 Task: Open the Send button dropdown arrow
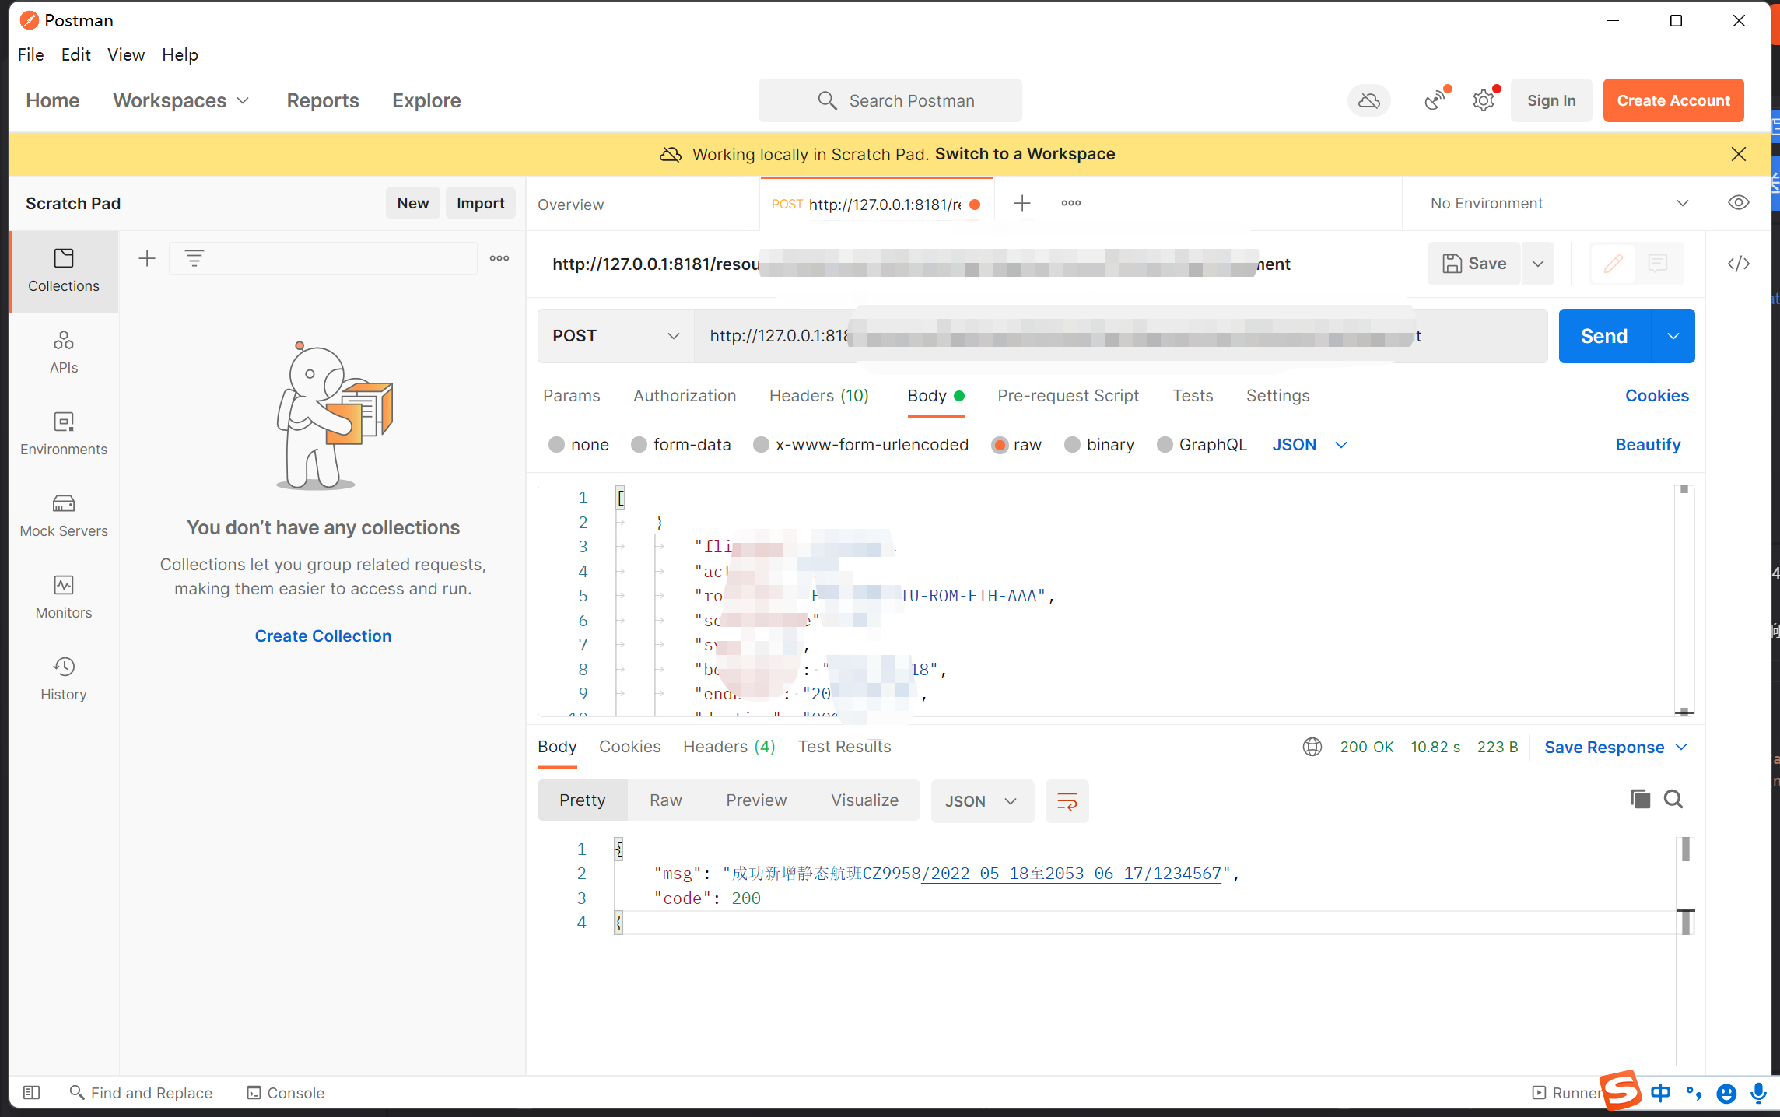pyautogui.click(x=1673, y=336)
